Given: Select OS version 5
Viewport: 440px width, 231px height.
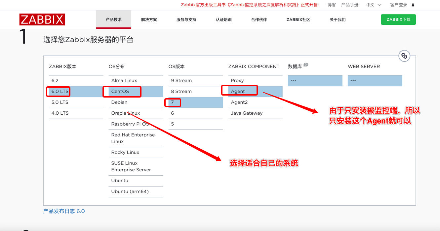Looking at the screenshot, I should (x=196, y=124).
